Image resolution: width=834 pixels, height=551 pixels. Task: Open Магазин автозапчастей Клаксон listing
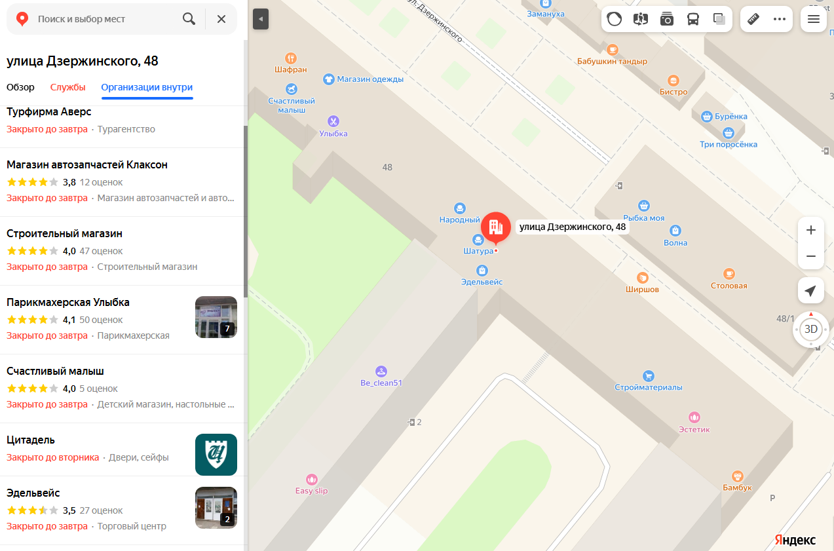tap(122, 181)
